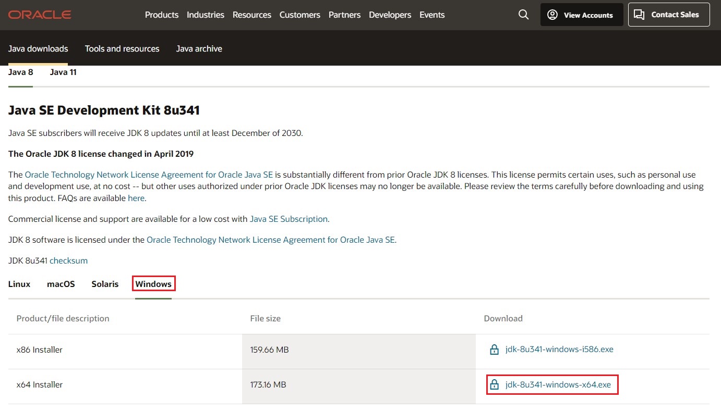Click the 'File size' column header
Screen dimensions: 721x412
coord(265,318)
